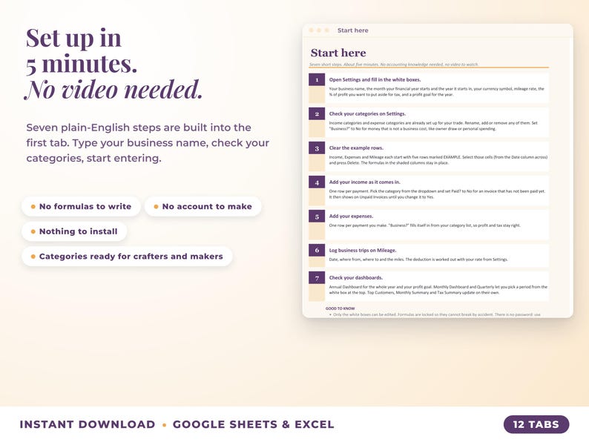Click the 'Seven short steps' subtitle line
Screen dimensions: 589x442
coord(394,65)
